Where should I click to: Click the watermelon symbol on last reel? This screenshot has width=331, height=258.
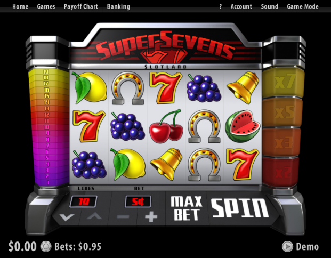(x=243, y=126)
